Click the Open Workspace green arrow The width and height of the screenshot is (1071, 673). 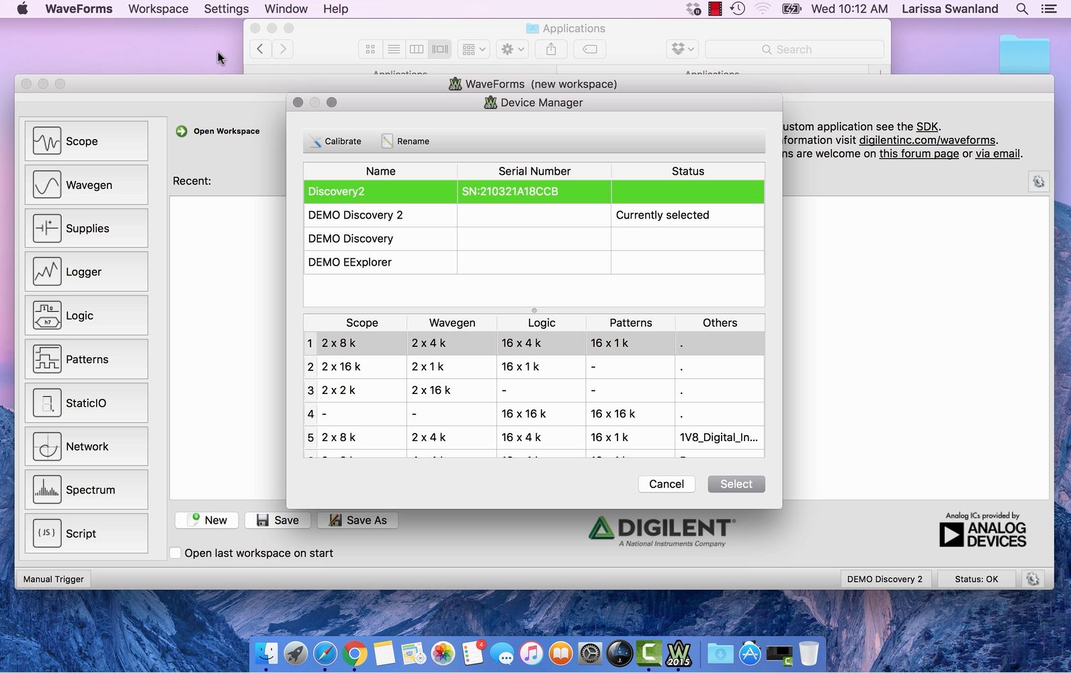click(x=181, y=131)
